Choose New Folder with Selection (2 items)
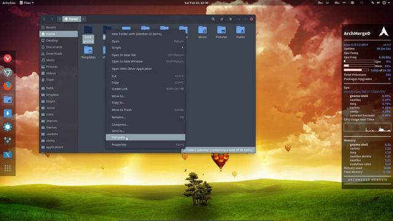 [x=146, y=34]
